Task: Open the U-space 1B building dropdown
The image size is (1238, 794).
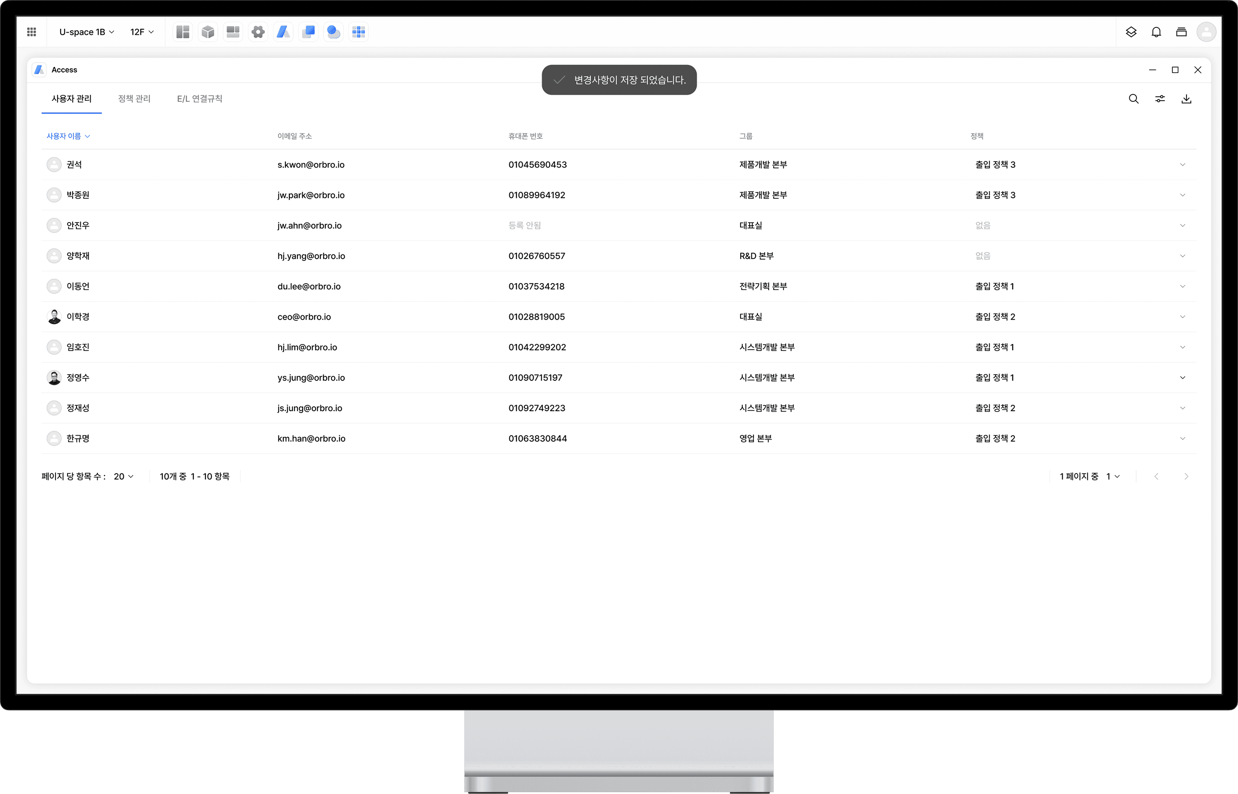Action: pyautogui.click(x=86, y=32)
